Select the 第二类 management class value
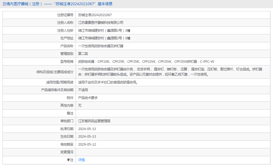Viewport: 273px width, 166px height. click(x=83, y=54)
